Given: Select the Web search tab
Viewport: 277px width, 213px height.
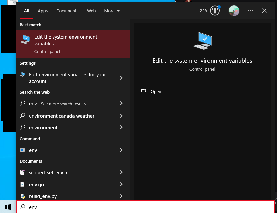Looking at the screenshot, I should pos(91,11).
